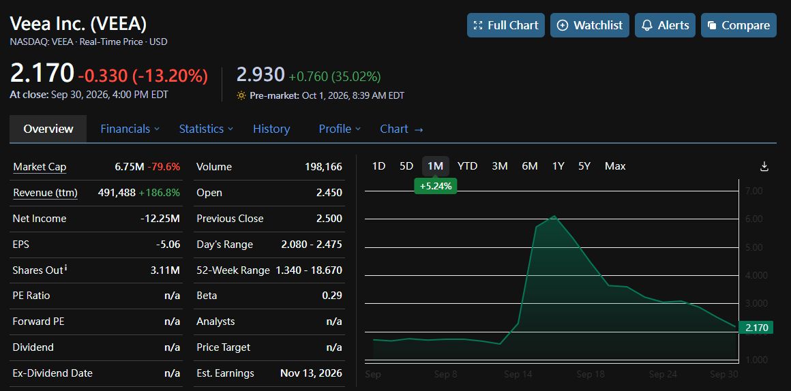Click the 3.11M shares out value
The width and height of the screenshot is (791, 391).
point(165,270)
